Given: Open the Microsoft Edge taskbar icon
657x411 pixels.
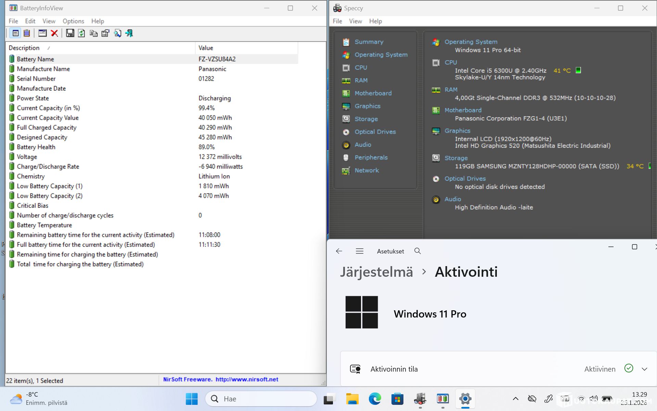Looking at the screenshot, I should 375,399.
